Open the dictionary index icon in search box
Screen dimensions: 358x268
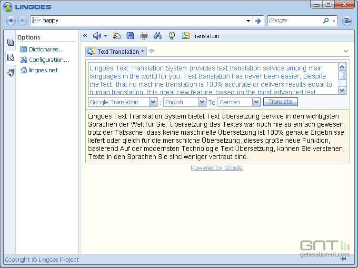click(36, 20)
